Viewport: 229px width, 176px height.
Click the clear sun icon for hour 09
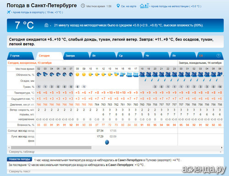click(84, 74)
